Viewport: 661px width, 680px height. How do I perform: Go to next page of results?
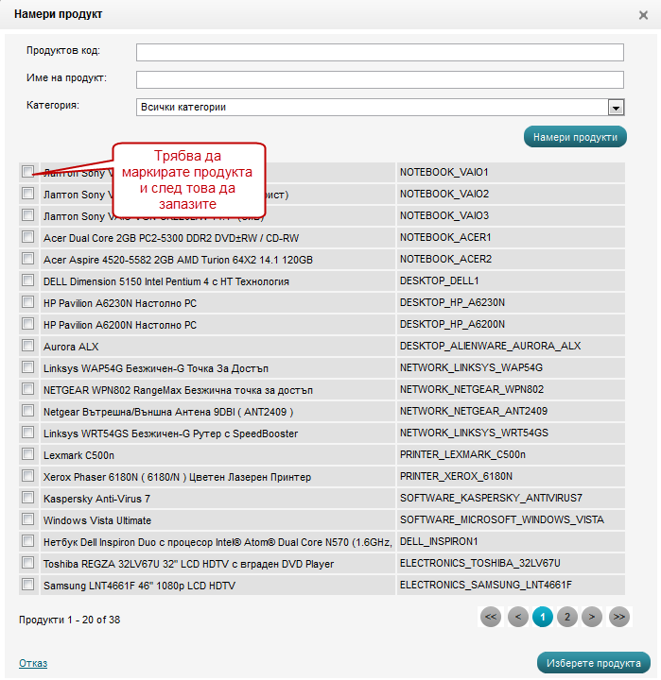591,617
